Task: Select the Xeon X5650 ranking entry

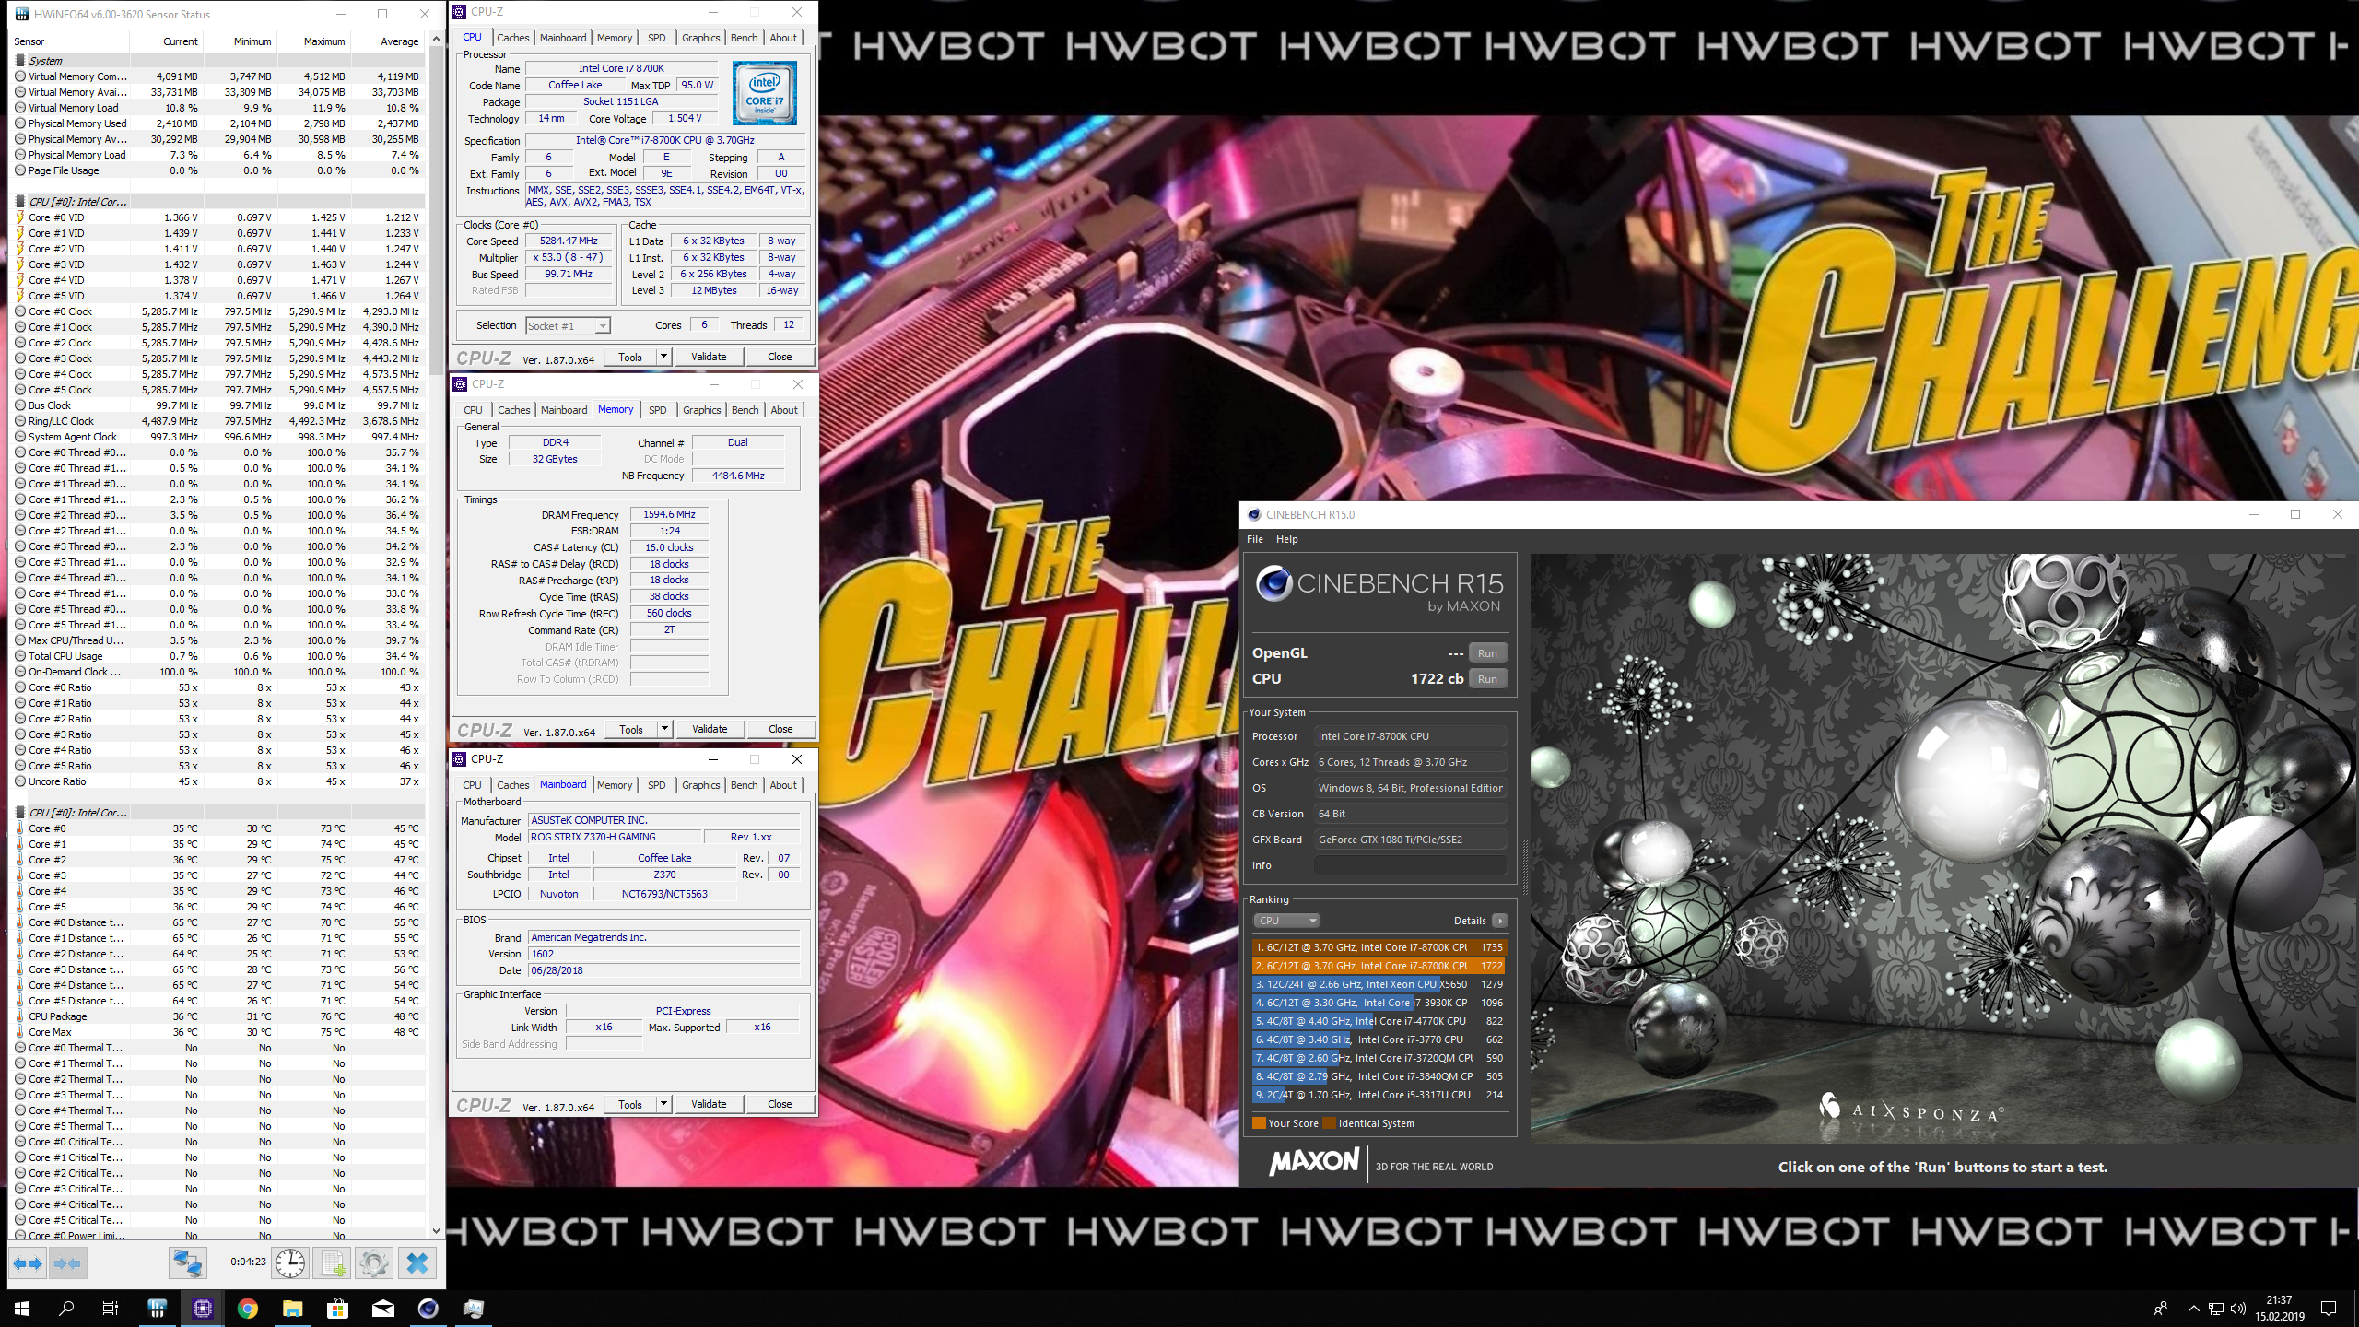Action: (1379, 984)
